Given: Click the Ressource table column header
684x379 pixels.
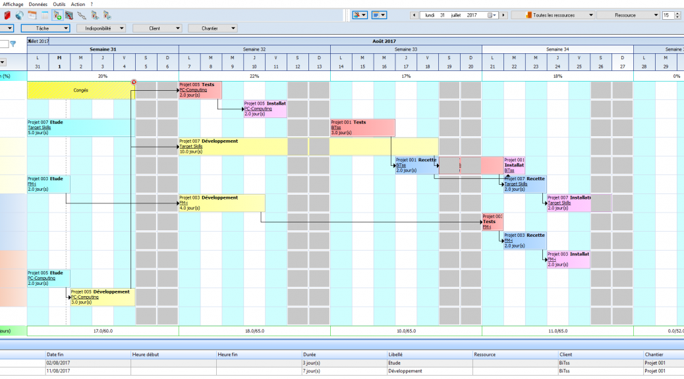Looking at the screenshot, I should [x=515, y=355].
